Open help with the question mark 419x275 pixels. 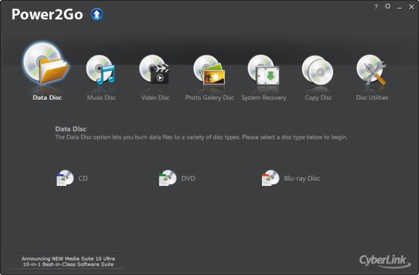tap(376, 7)
